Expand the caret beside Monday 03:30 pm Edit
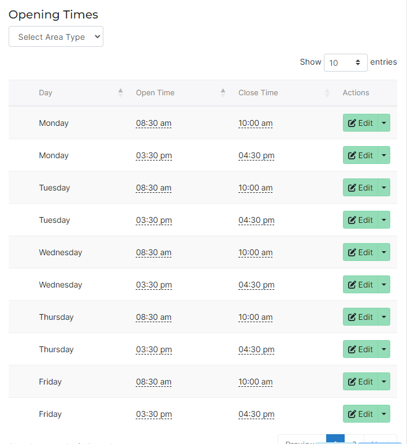The width and height of the screenshot is (407, 444). [x=384, y=155]
